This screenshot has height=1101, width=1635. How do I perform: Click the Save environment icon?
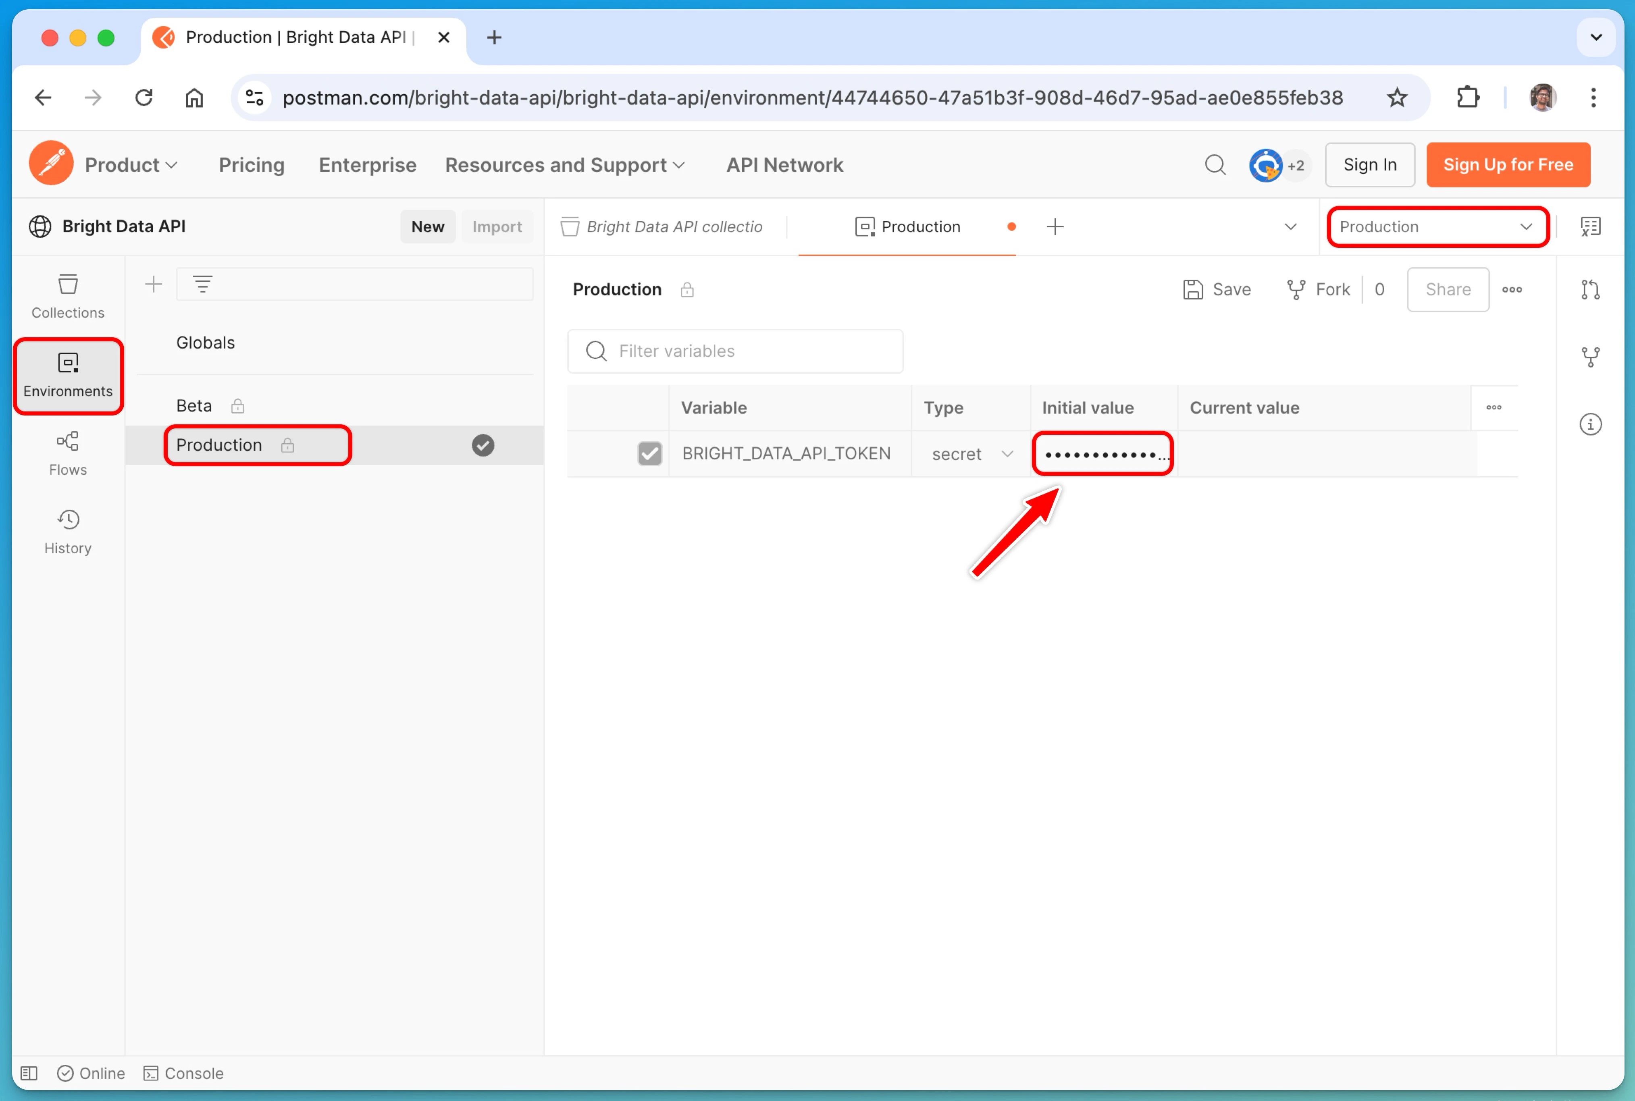[1192, 289]
